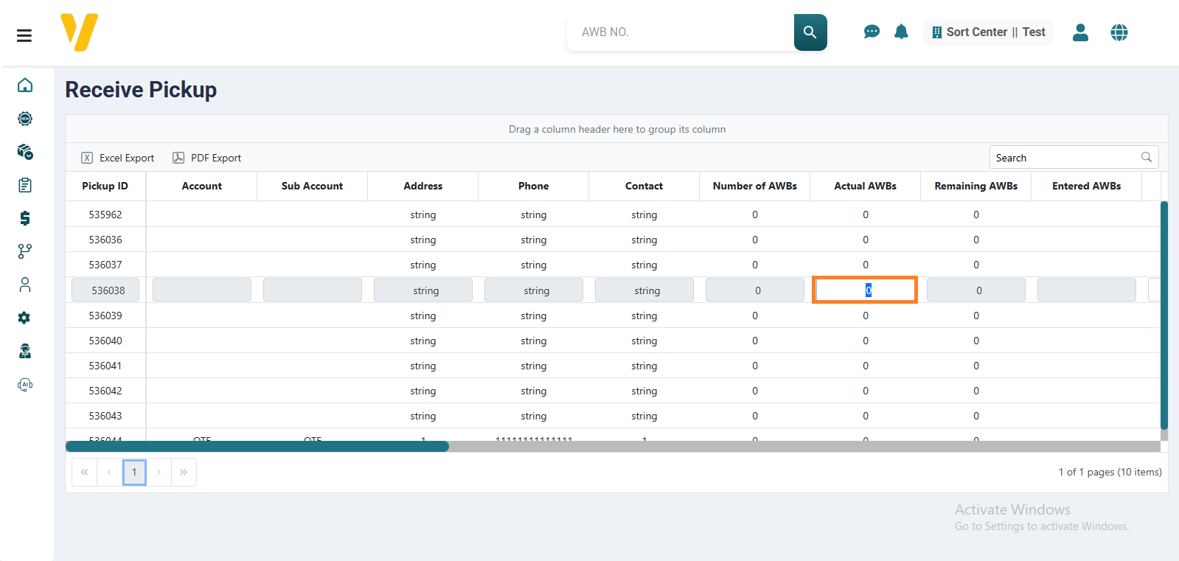Open the Sort Center || Test selector
The width and height of the screenshot is (1179, 561).
[x=988, y=32]
